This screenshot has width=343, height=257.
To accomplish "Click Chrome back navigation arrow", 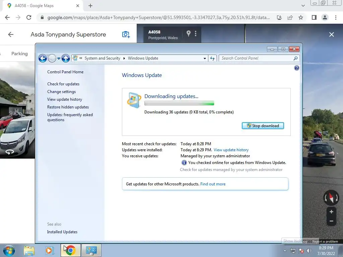I will (x=7, y=17).
